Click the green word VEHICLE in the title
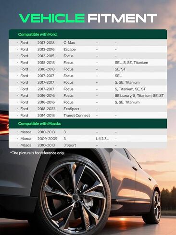Viewport: 176px width, 235px height. [x=52, y=18]
